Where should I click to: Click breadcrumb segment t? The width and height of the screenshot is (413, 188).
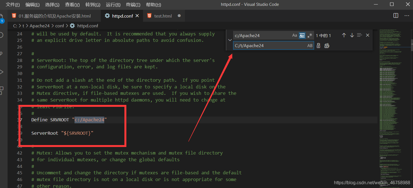[x=24, y=26]
